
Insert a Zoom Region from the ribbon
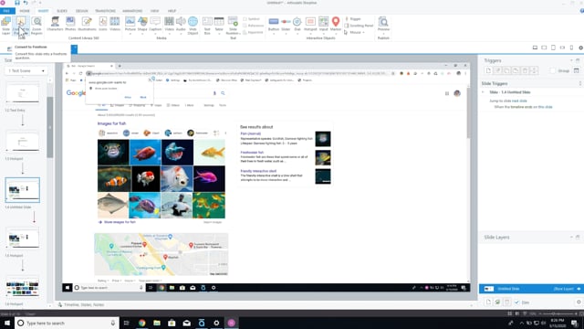36,26
